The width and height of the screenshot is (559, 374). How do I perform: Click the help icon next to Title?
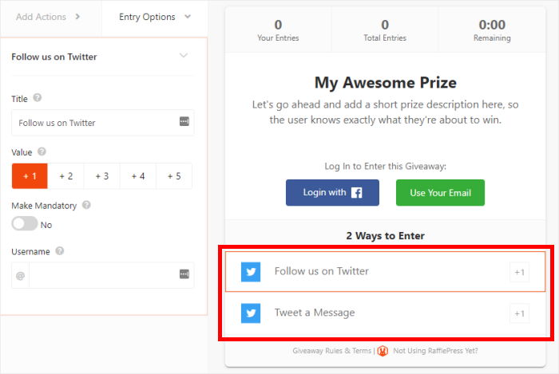click(38, 98)
